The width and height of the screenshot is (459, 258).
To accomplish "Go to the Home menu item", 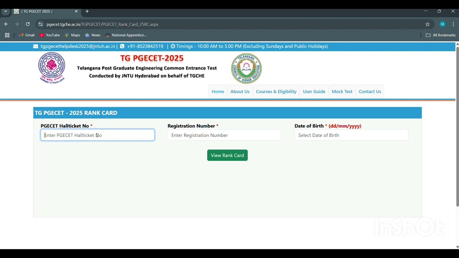I will point(218,91).
